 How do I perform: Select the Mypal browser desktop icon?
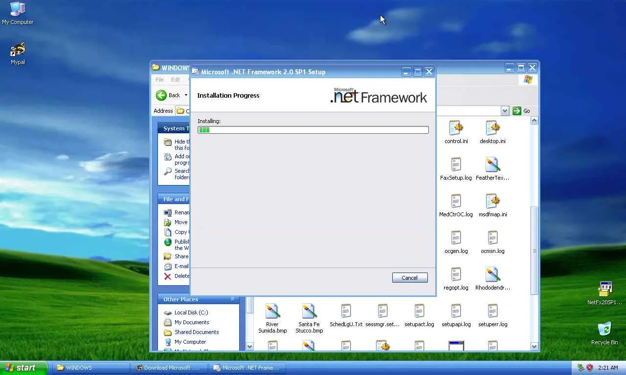18,54
